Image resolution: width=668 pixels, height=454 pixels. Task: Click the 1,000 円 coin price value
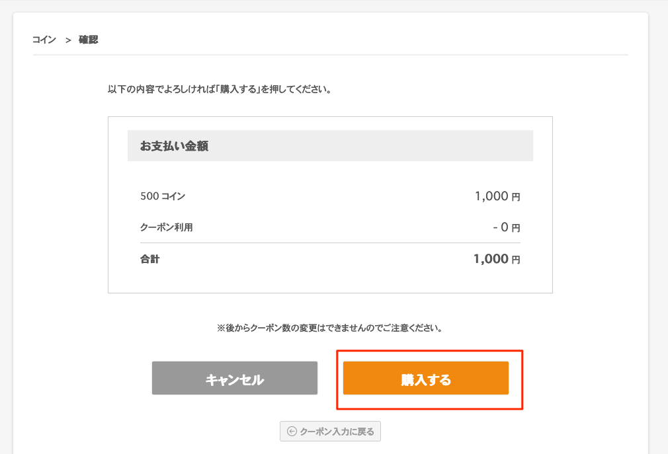point(497,196)
